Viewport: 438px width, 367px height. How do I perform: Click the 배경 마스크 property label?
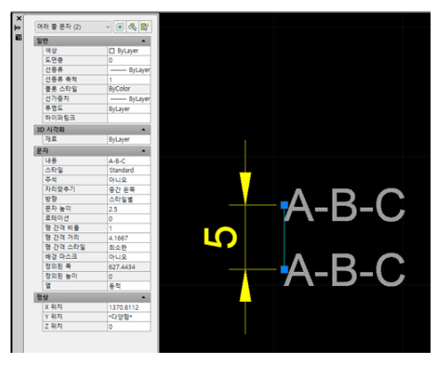(61, 257)
